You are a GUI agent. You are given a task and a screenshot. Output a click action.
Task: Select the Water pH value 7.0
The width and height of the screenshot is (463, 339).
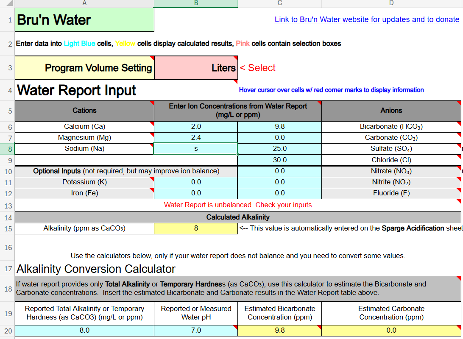click(196, 331)
